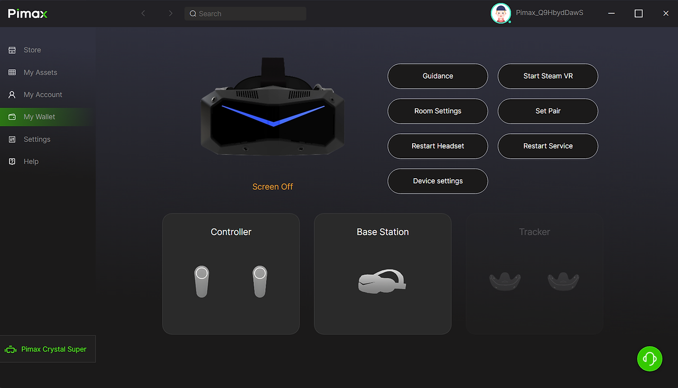This screenshot has width=678, height=388.
Task: Click the Pimax logo
Action: [28, 14]
